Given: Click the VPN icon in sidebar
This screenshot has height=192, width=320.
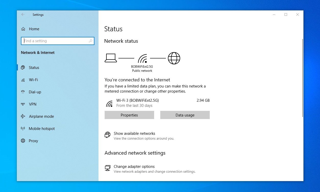Looking at the screenshot, I should pos(23,104).
